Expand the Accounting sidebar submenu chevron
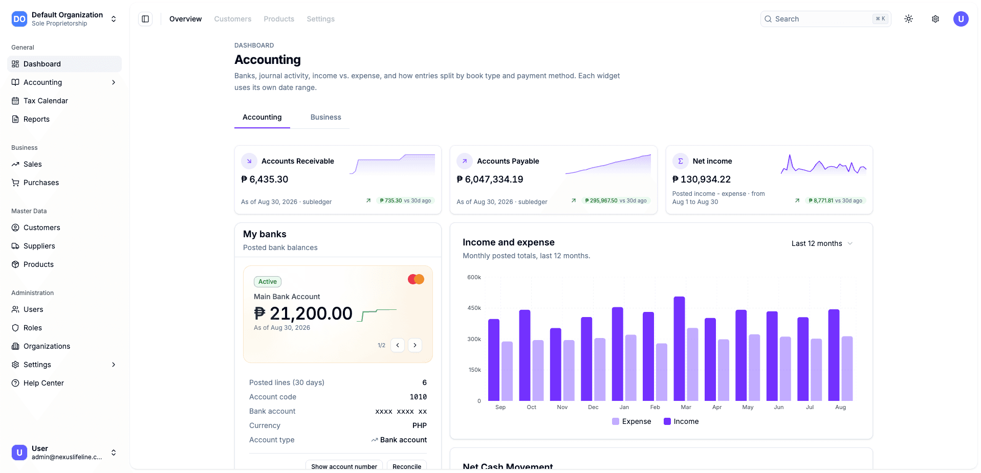 coord(114,82)
